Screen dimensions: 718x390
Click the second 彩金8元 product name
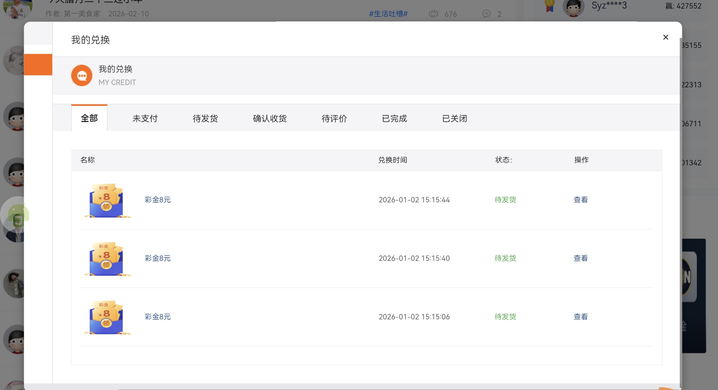point(157,258)
